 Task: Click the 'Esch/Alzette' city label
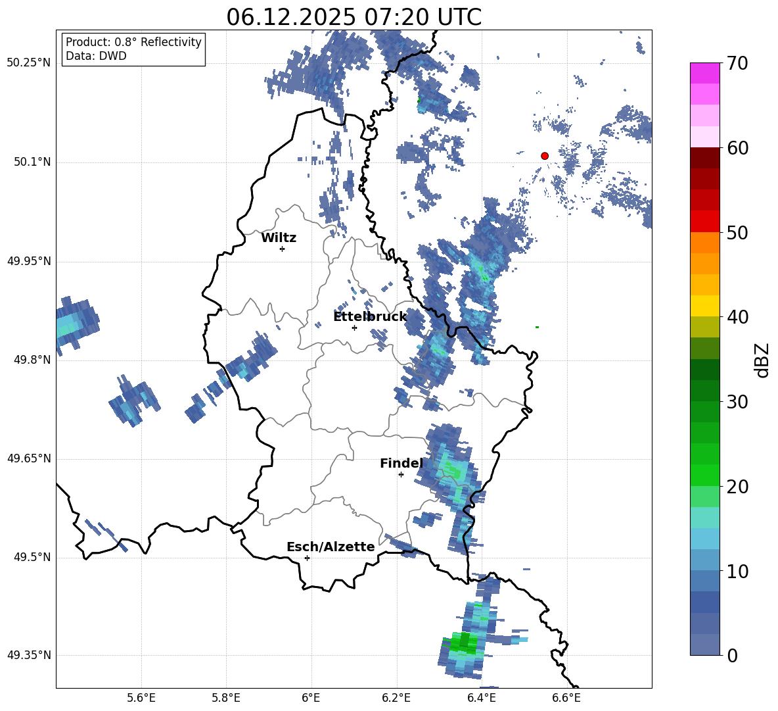click(331, 547)
